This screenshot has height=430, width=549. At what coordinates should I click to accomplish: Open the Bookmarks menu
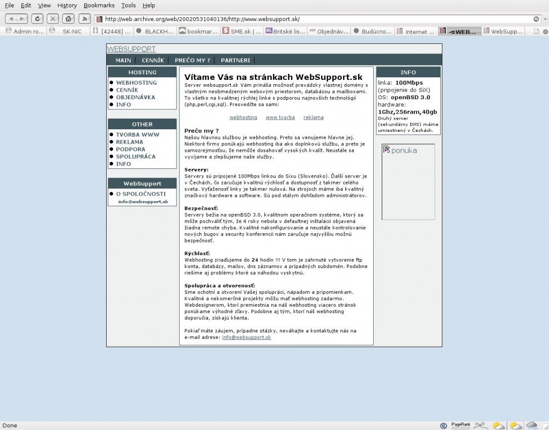click(x=99, y=5)
